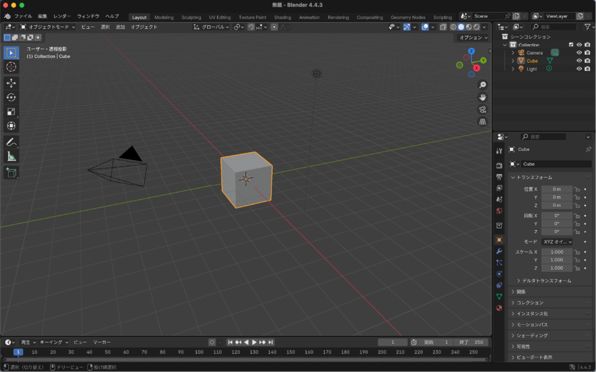Open the Tool properties tab

[x=499, y=151]
